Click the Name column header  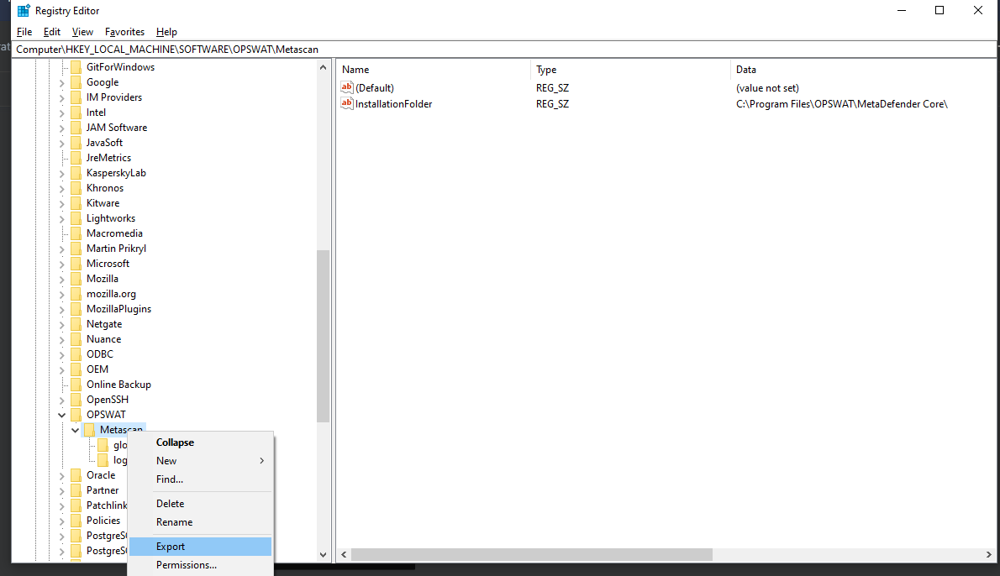click(433, 70)
